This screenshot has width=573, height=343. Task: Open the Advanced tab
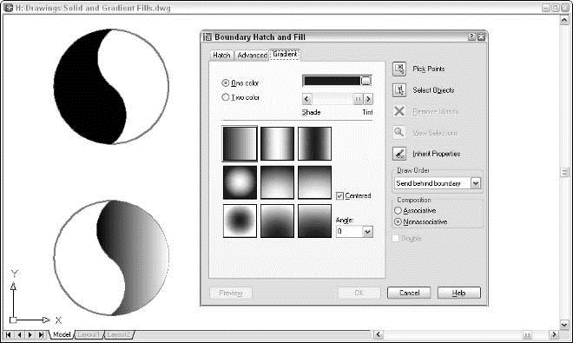coord(252,55)
